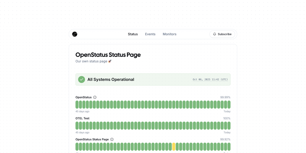The width and height of the screenshot is (306, 153).
Task: Click the 100% uptime value for OTEL Test
Action: click(x=227, y=118)
